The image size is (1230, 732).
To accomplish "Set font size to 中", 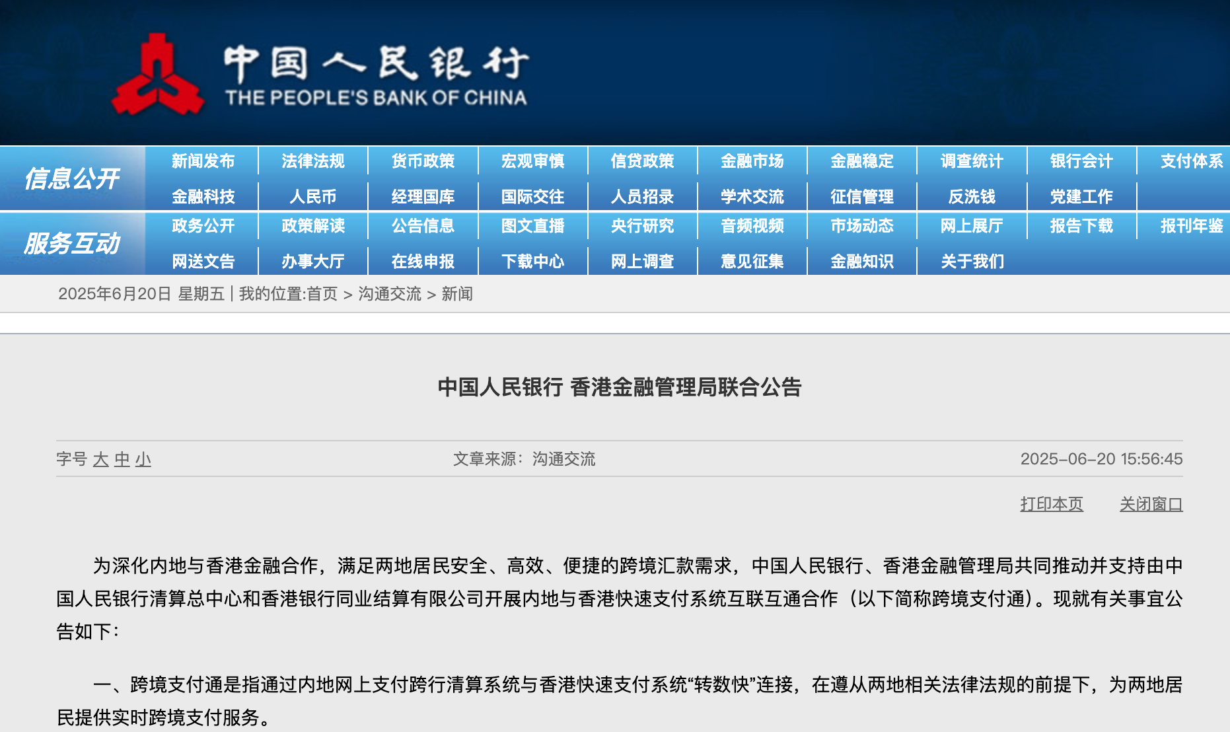I will tap(122, 459).
